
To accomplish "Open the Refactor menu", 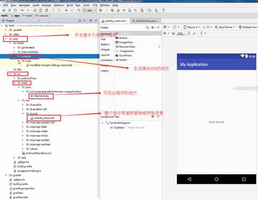I will click(59, 5).
